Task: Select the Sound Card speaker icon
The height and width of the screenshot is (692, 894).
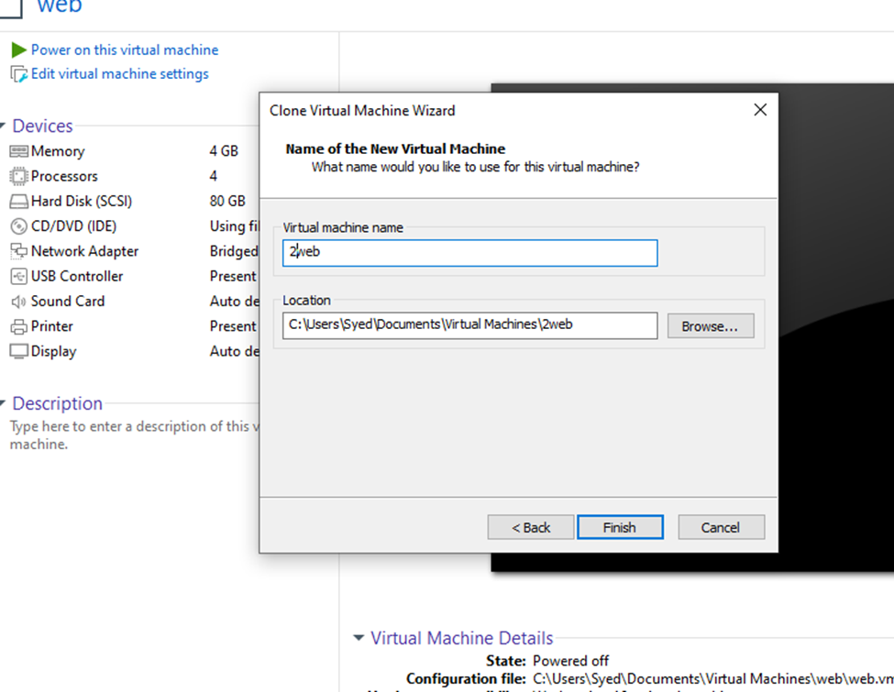Action: pyautogui.click(x=18, y=302)
